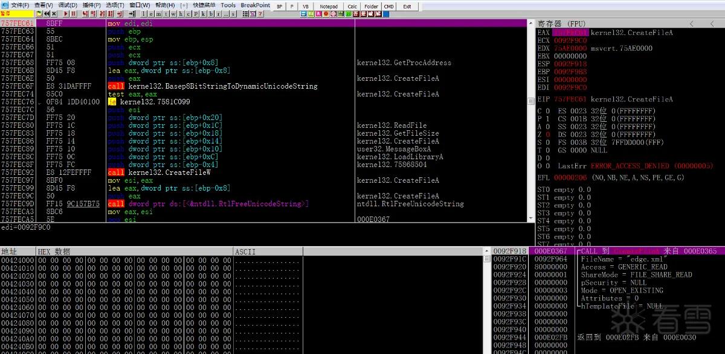Viewport: 725px width, 354px height.
Task: Click the 地址 column header in dump
Action: [18, 251]
